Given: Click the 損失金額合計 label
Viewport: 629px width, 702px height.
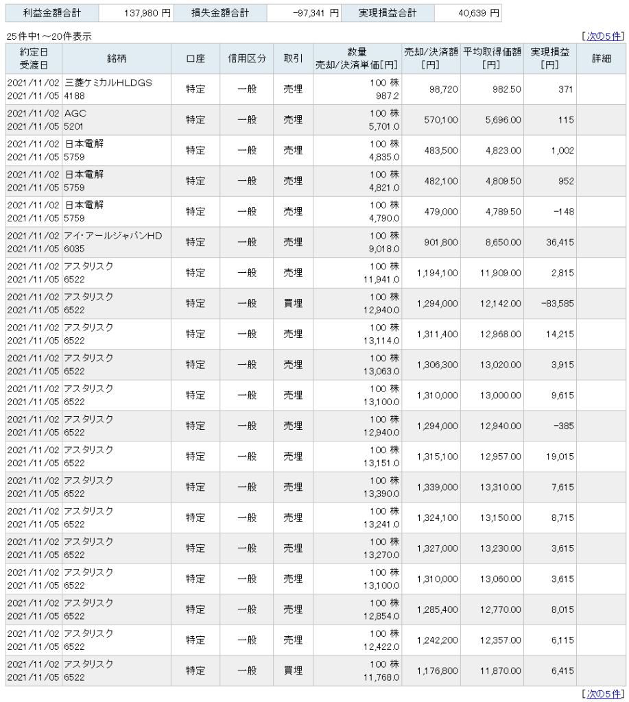Looking at the screenshot, I should click(x=220, y=13).
